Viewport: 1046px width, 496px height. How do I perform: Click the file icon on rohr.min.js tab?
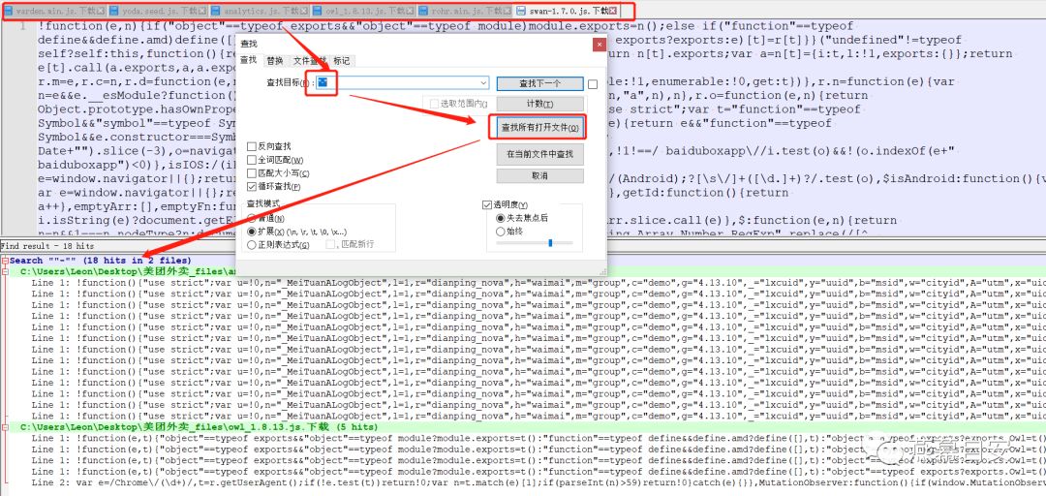[423, 11]
